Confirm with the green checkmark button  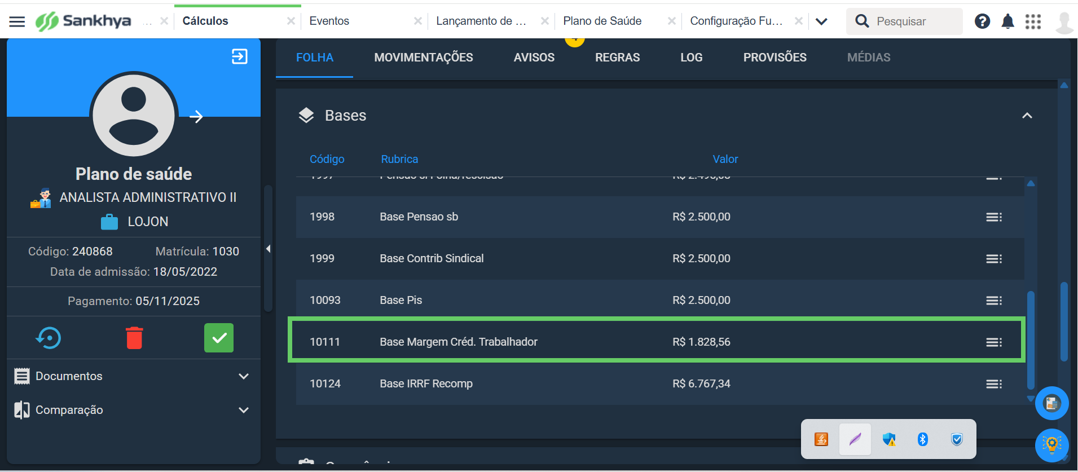[219, 338]
